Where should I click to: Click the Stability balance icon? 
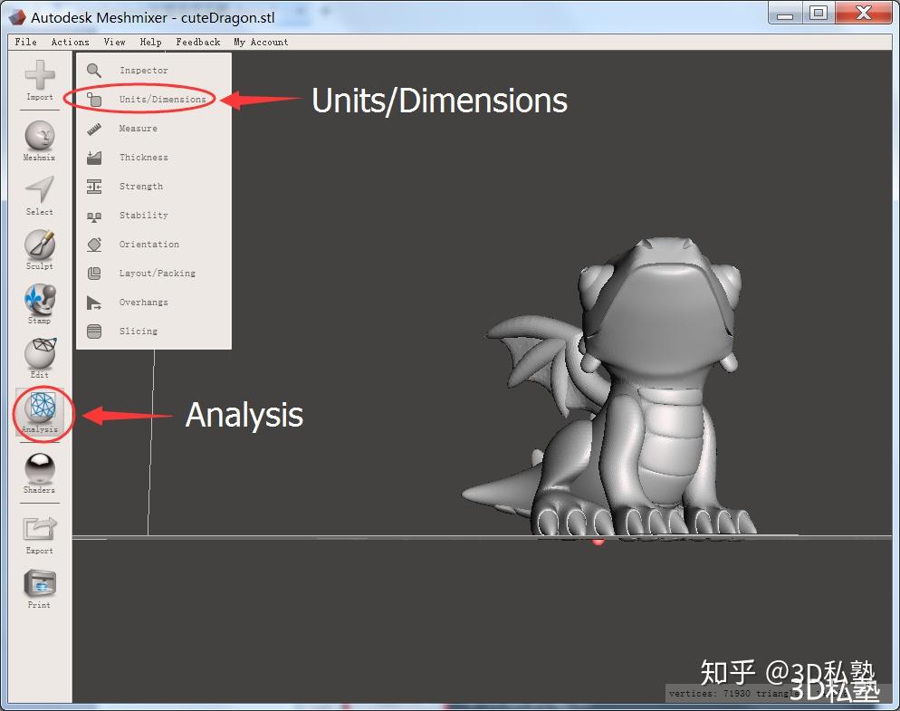(x=94, y=216)
